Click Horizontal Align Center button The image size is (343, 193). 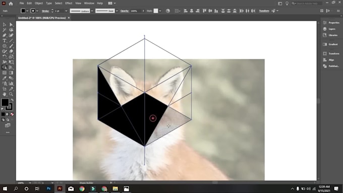click(191, 11)
